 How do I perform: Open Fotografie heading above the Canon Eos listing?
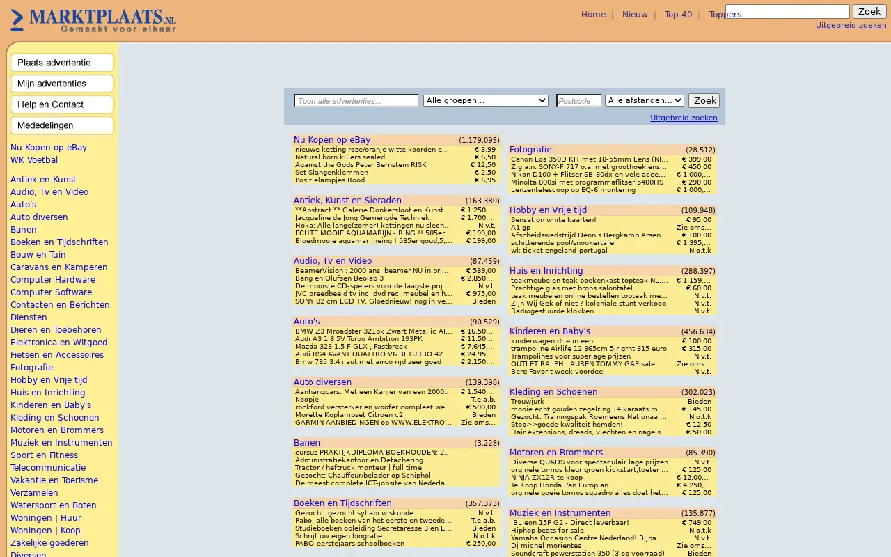click(x=530, y=150)
